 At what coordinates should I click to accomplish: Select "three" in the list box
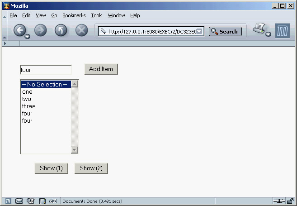click(x=29, y=106)
